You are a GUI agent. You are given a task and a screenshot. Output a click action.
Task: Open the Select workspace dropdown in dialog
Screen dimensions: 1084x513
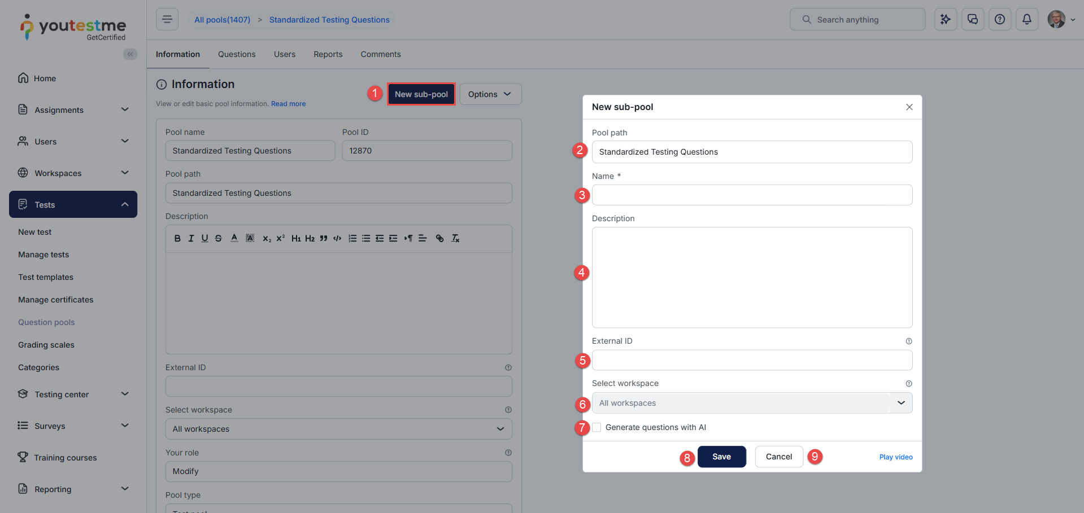(x=751, y=403)
